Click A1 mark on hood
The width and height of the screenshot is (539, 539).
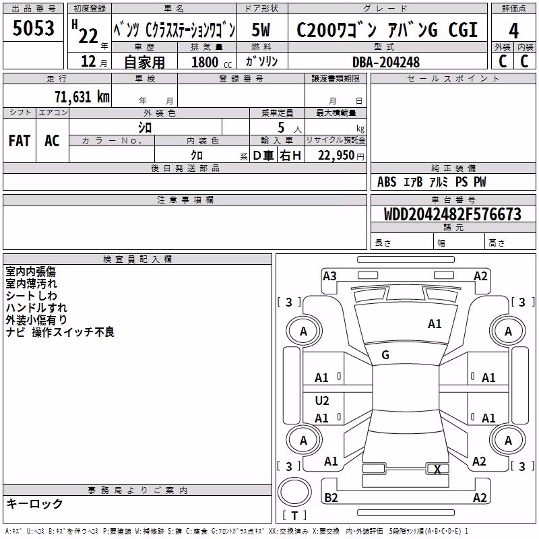[435, 324]
